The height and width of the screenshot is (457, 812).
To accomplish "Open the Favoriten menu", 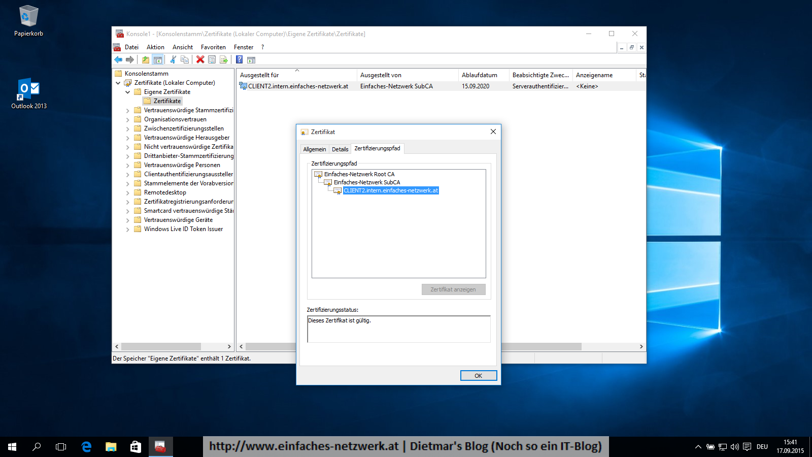I will coord(213,47).
